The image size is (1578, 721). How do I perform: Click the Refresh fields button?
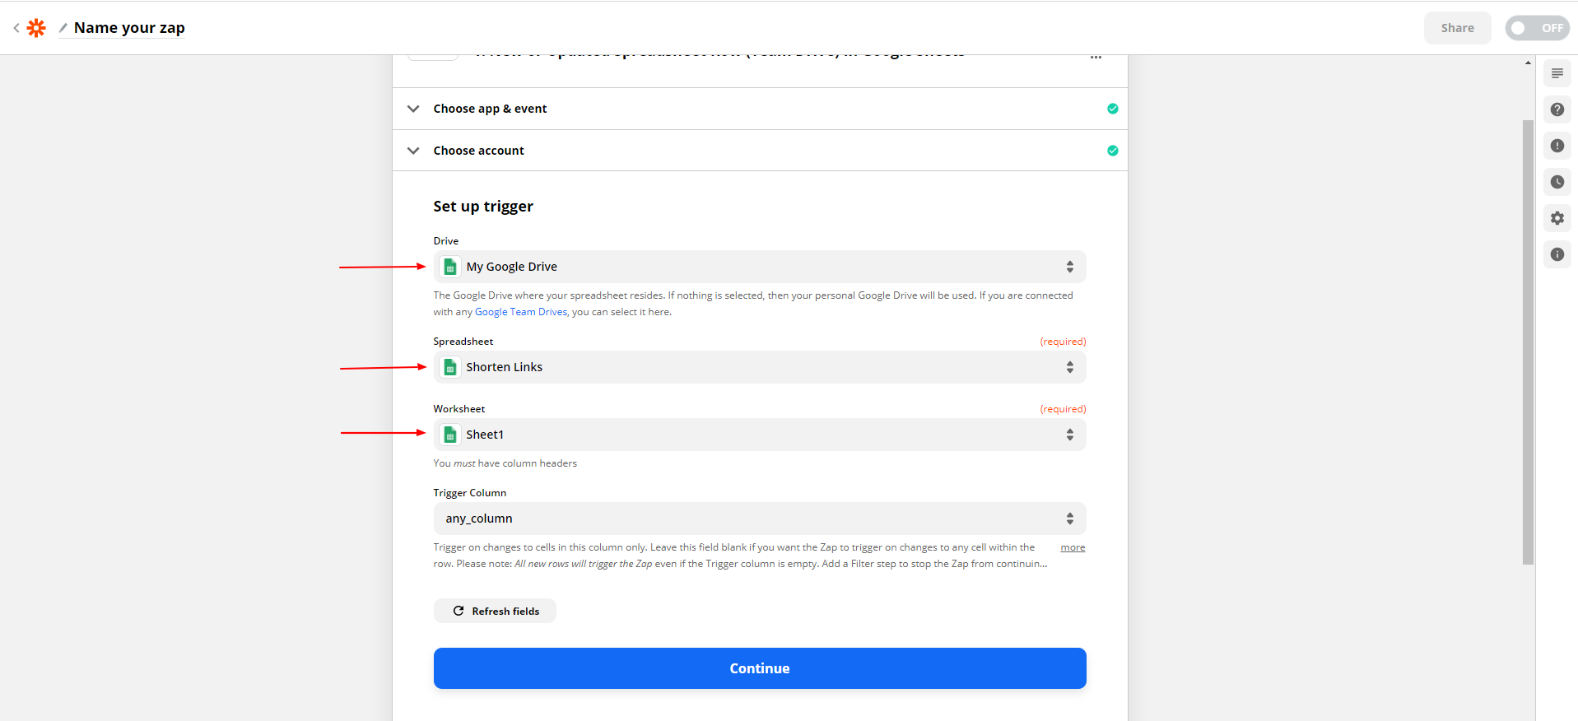tap(495, 611)
